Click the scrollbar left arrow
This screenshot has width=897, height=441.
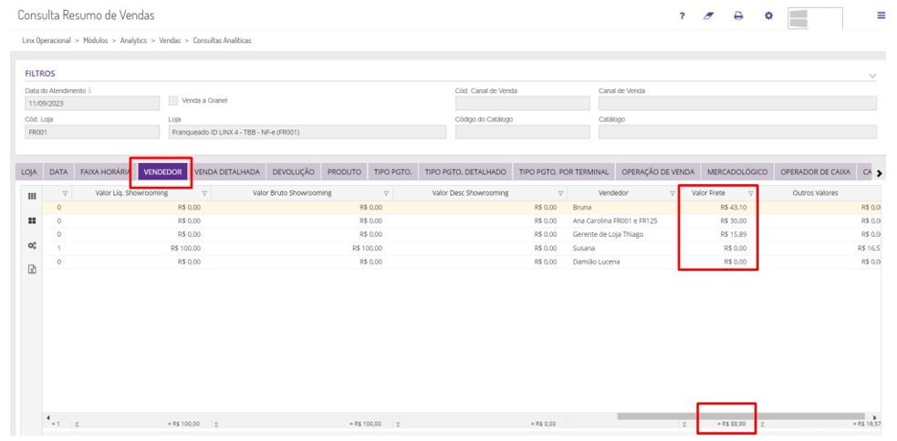(x=48, y=417)
